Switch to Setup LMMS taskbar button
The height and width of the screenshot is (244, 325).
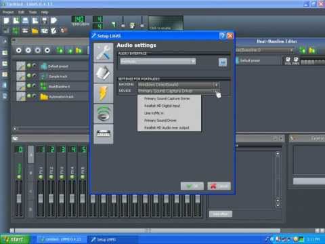[112, 239]
